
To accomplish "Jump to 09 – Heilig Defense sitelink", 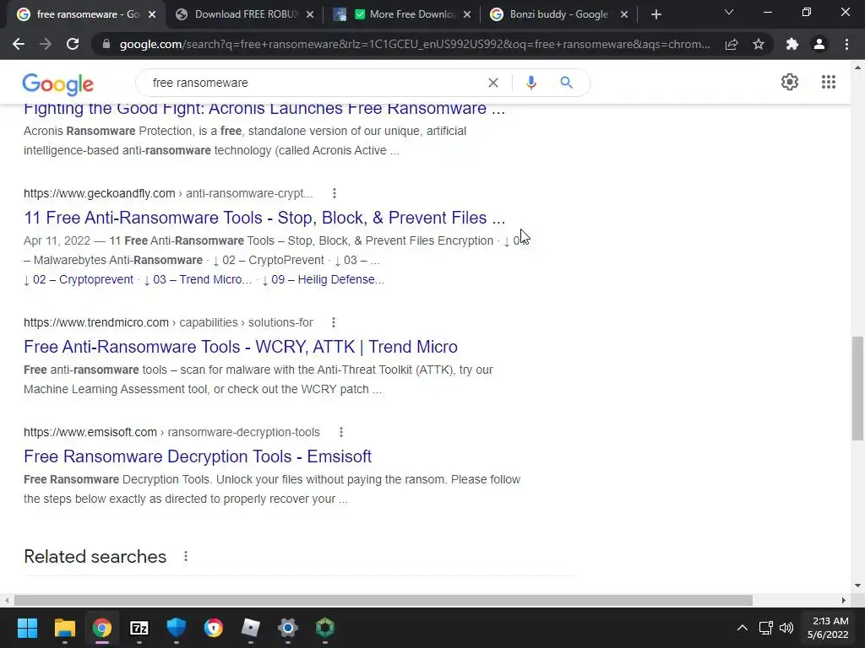I will 328,279.
